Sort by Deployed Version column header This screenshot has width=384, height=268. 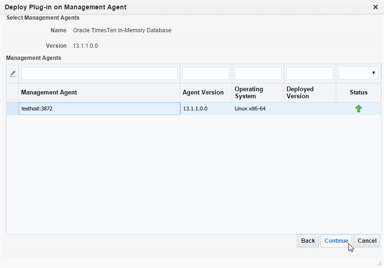[310, 93]
